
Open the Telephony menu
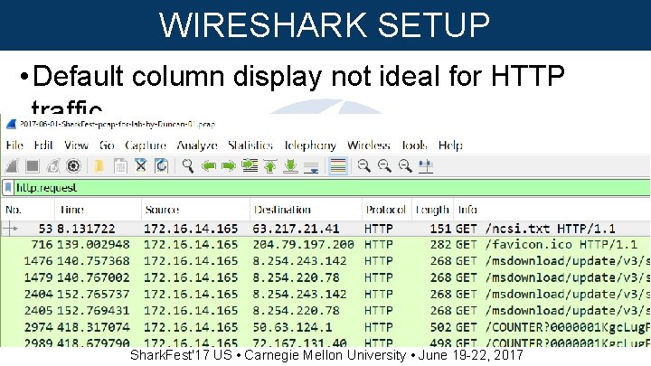tap(310, 145)
